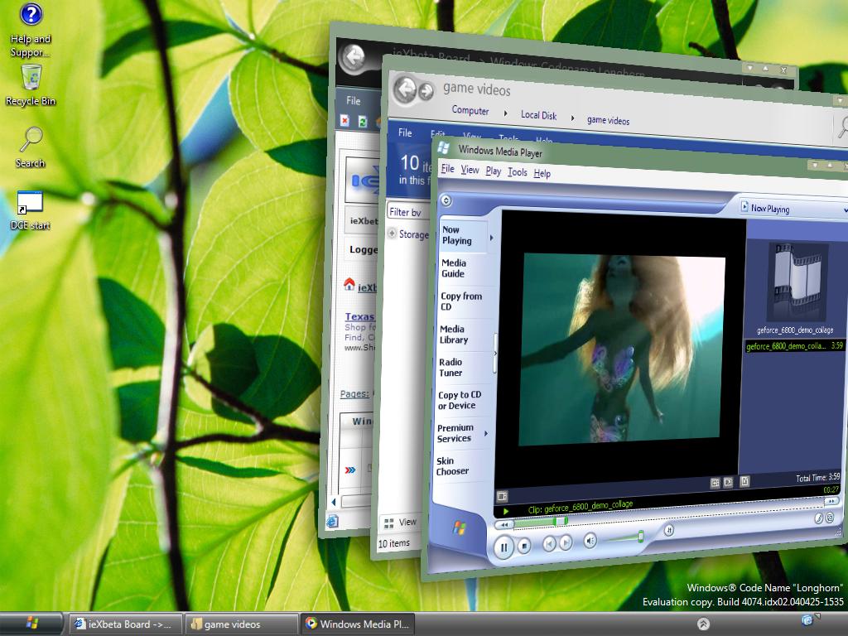Open the Media Player File menu
This screenshot has height=636, width=848.
pyautogui.click(x=448, y=169)
